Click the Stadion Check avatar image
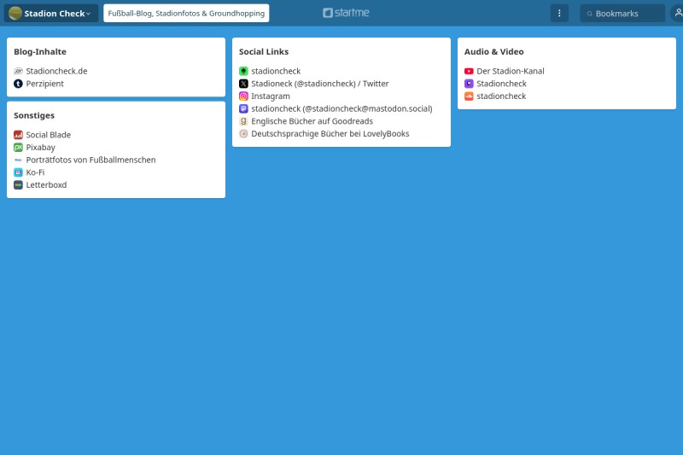 tap(15, 13)
